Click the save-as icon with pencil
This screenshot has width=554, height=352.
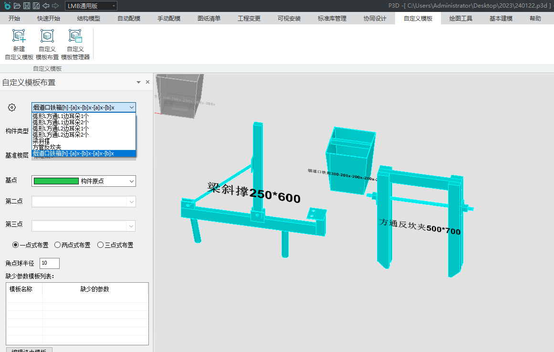point(36,6)
